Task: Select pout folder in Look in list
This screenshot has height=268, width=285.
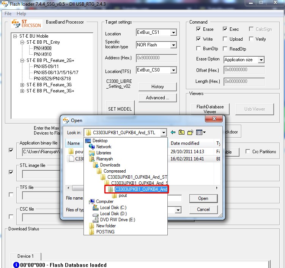Action: pos(123,195)
